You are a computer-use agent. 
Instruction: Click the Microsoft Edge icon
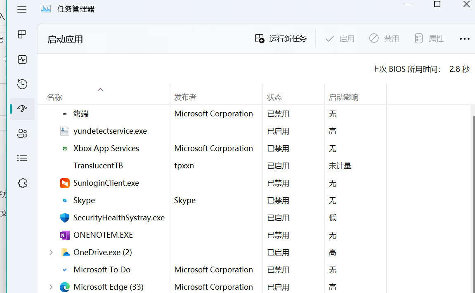(64, 287)
